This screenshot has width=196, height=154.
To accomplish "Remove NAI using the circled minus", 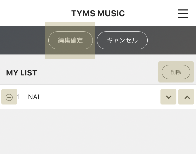I will coord(9,97).
